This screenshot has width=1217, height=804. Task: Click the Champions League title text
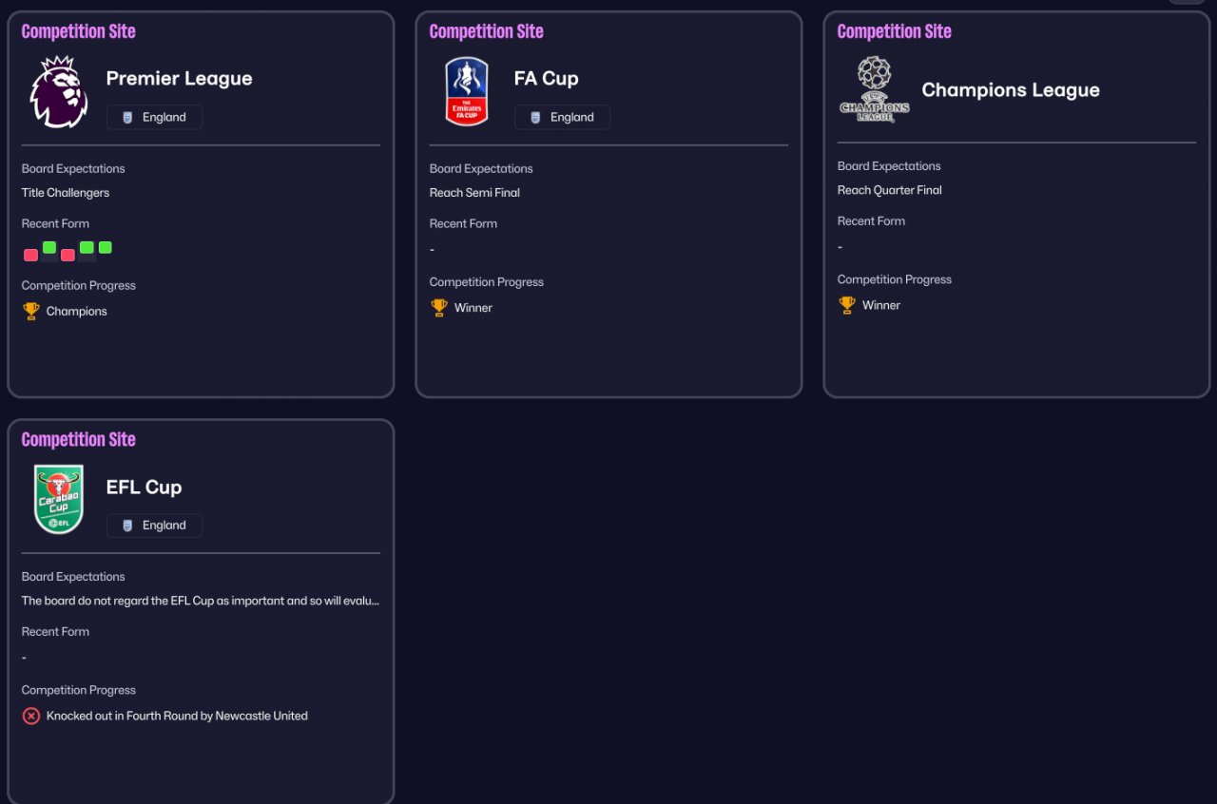(1011, 90)
